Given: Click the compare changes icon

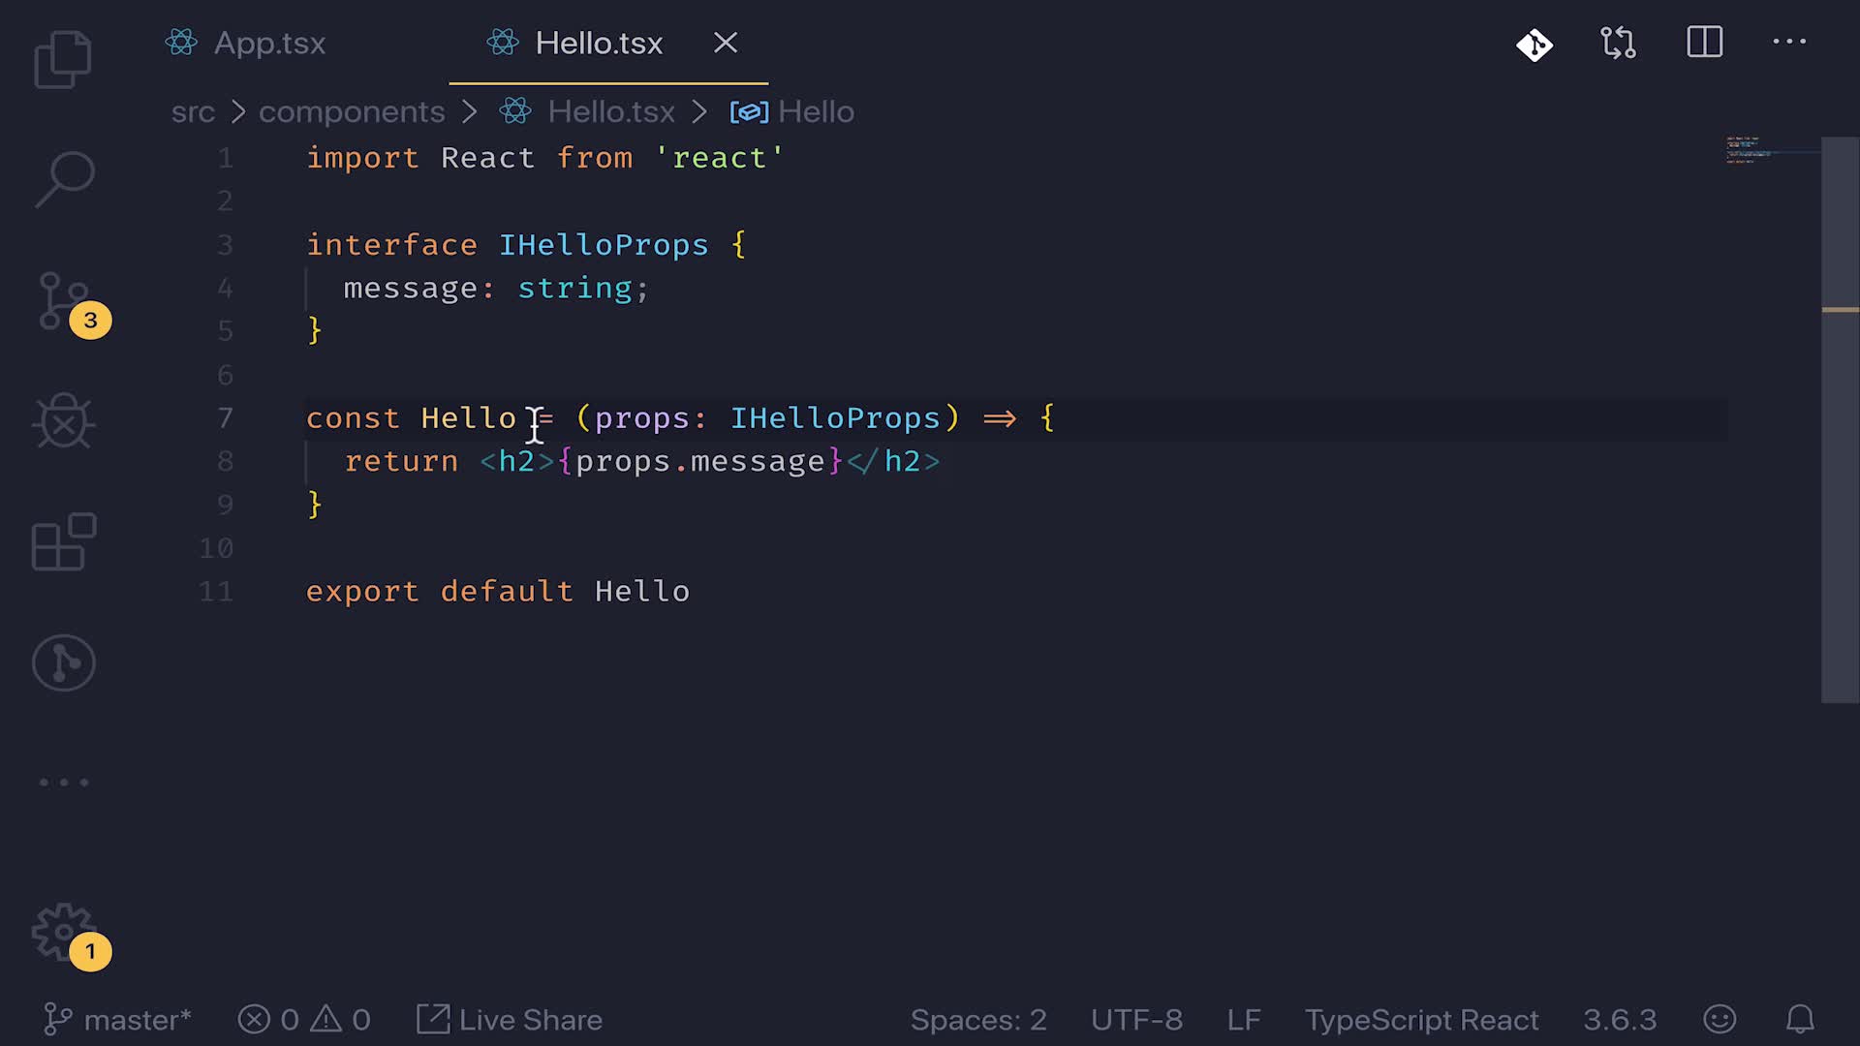Looking at the screenshot, I should 1618,44.
